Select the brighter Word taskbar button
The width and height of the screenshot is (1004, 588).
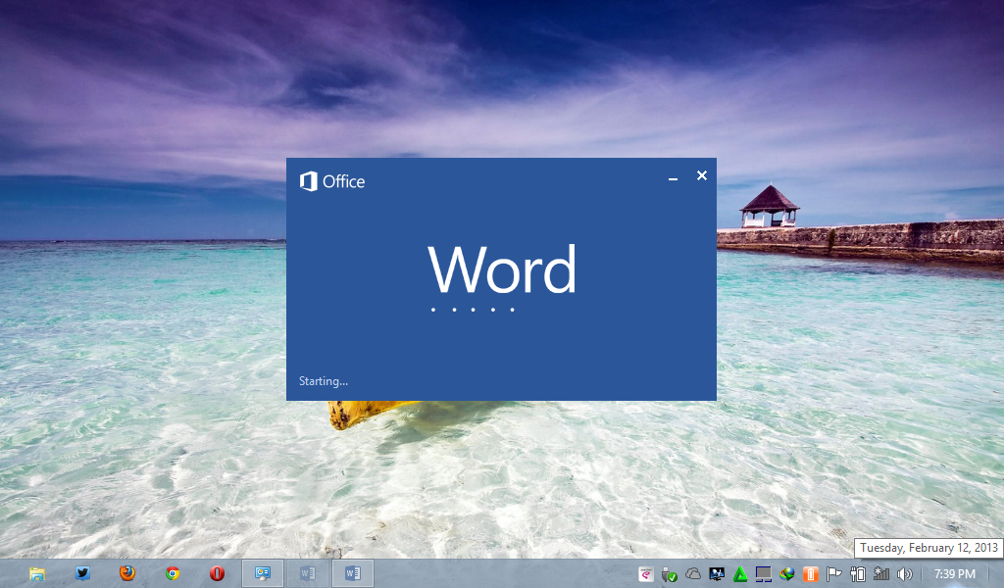(x=353, y=573)
